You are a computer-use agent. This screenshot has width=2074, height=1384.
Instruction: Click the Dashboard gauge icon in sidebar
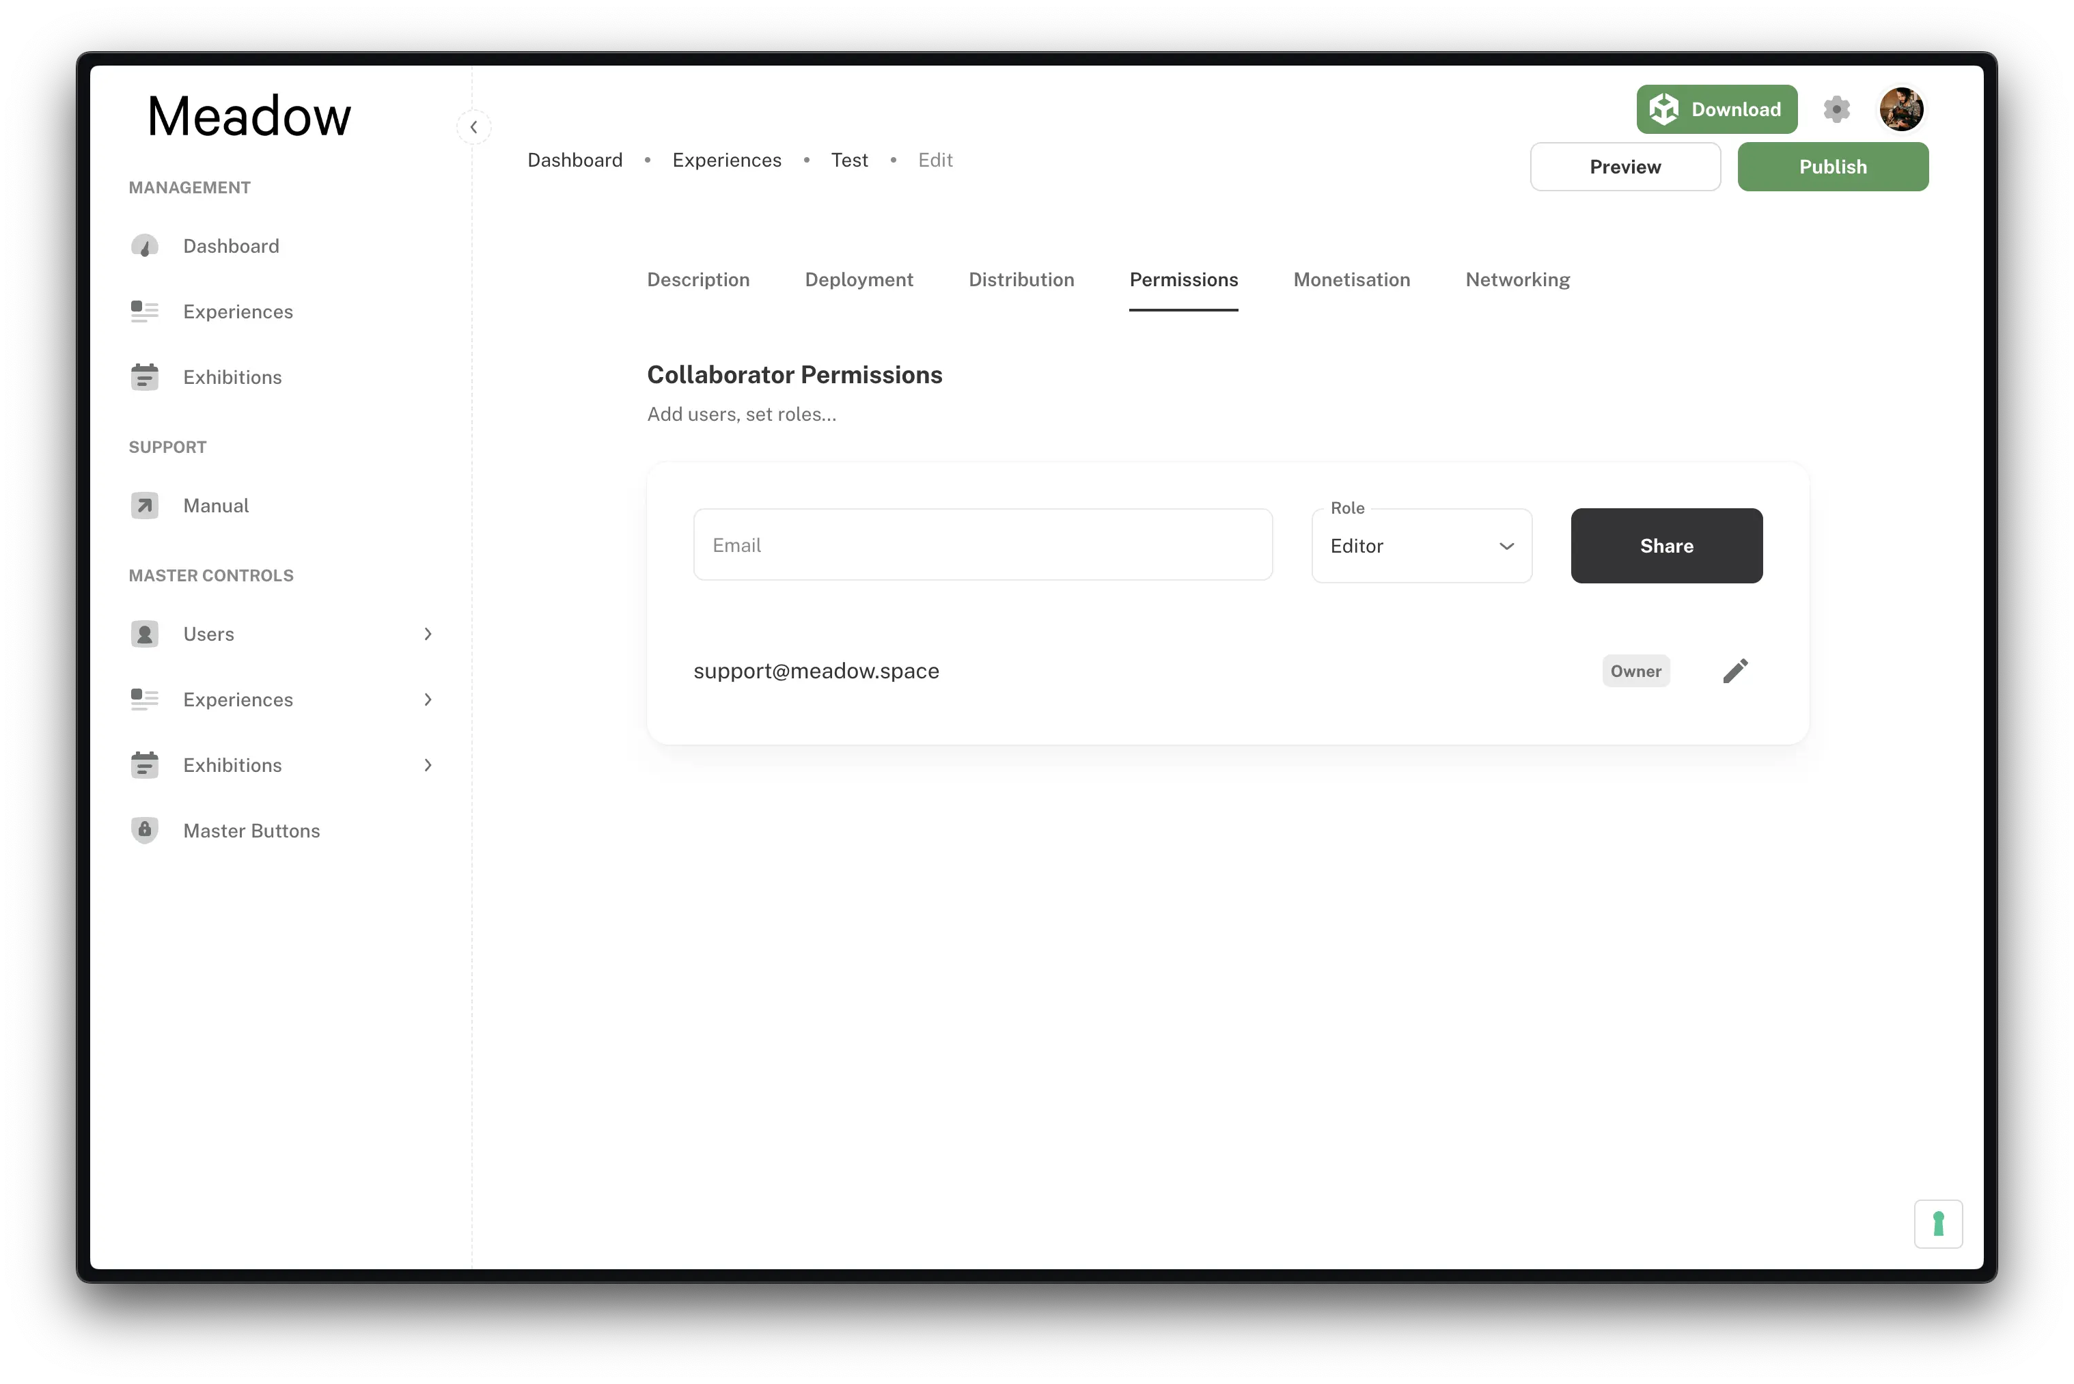tap(145, 246)
